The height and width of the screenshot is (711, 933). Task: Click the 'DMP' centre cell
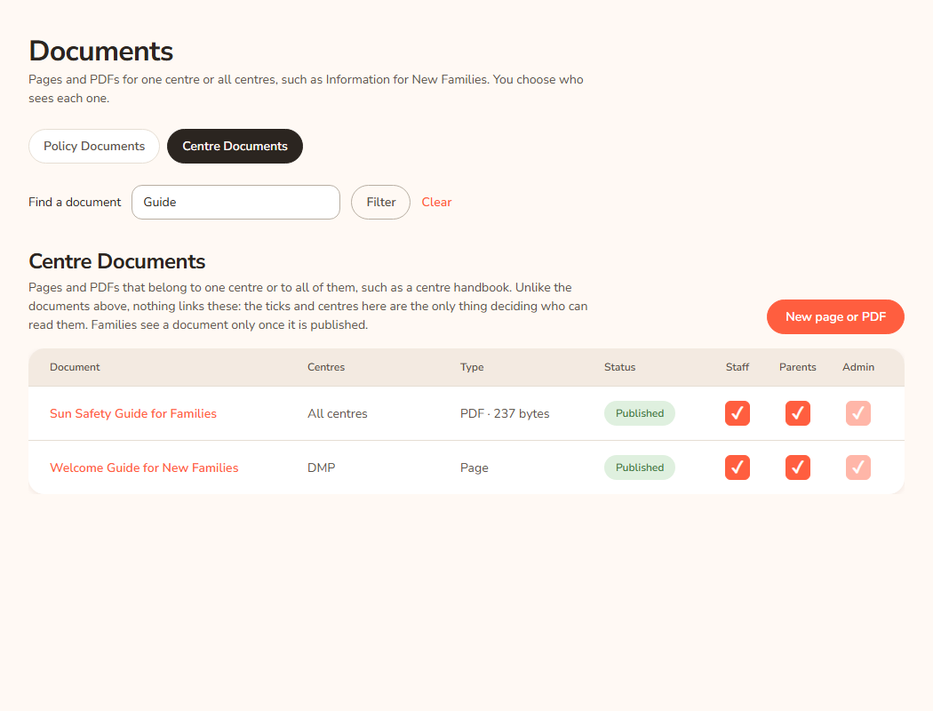pos(322,467)
